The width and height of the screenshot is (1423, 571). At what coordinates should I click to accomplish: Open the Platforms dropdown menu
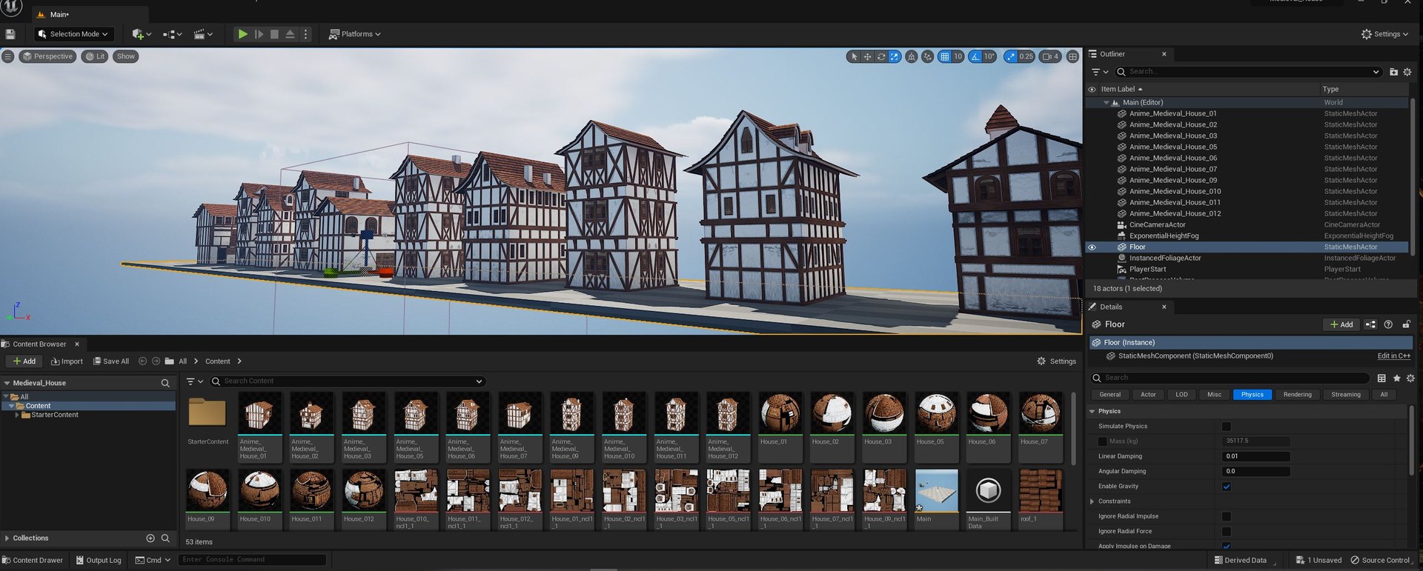pos(355,34)
